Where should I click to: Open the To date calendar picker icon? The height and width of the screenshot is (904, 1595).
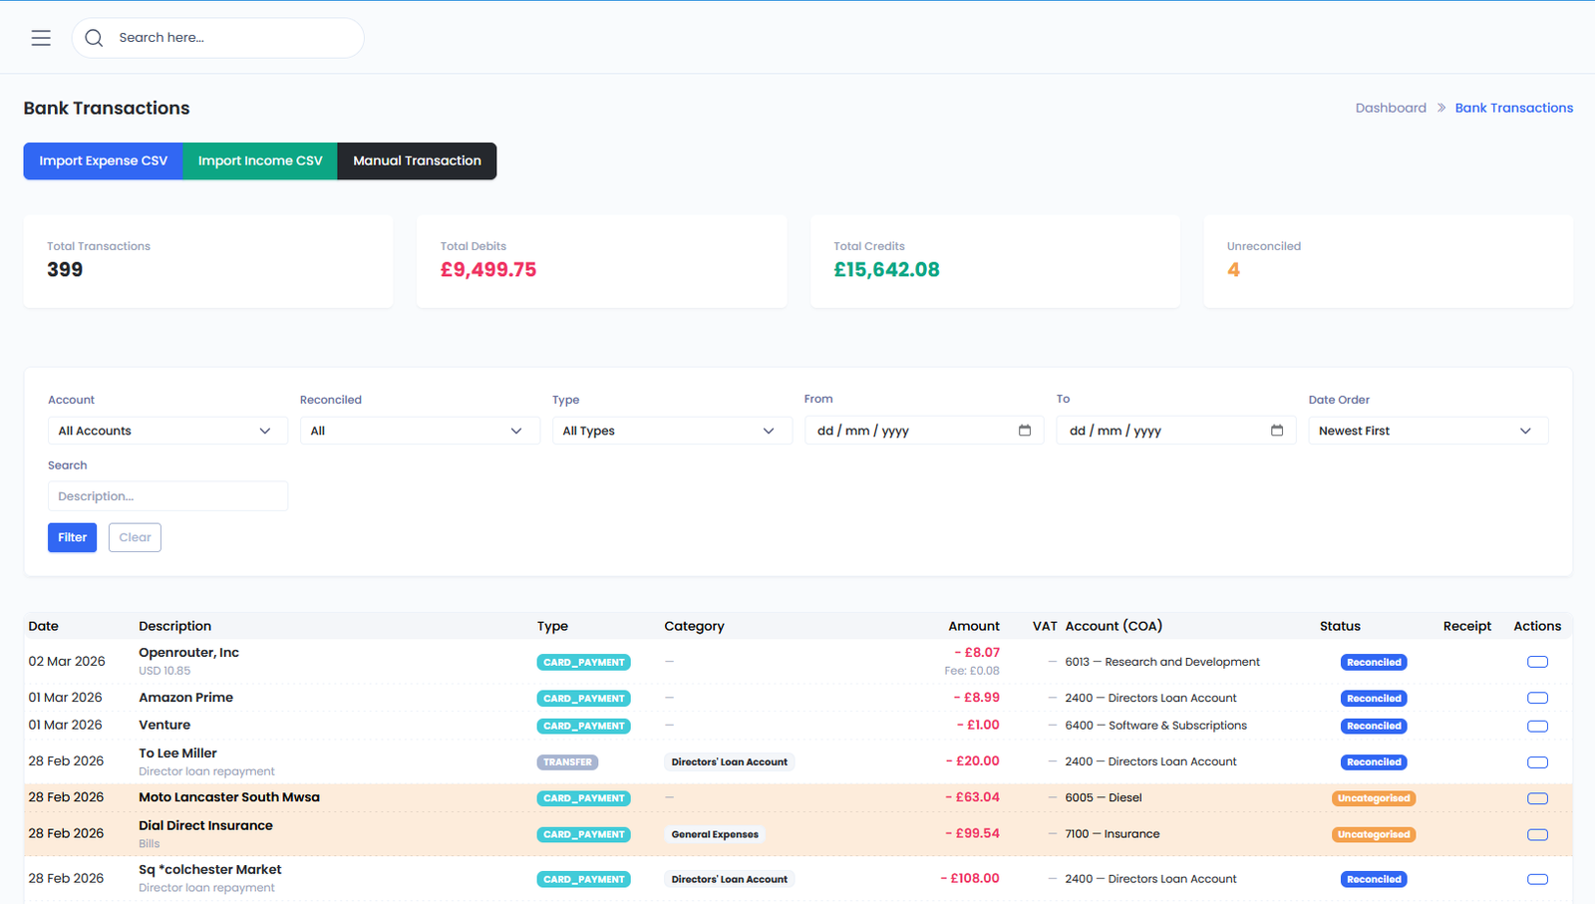tap(1276, 431)
